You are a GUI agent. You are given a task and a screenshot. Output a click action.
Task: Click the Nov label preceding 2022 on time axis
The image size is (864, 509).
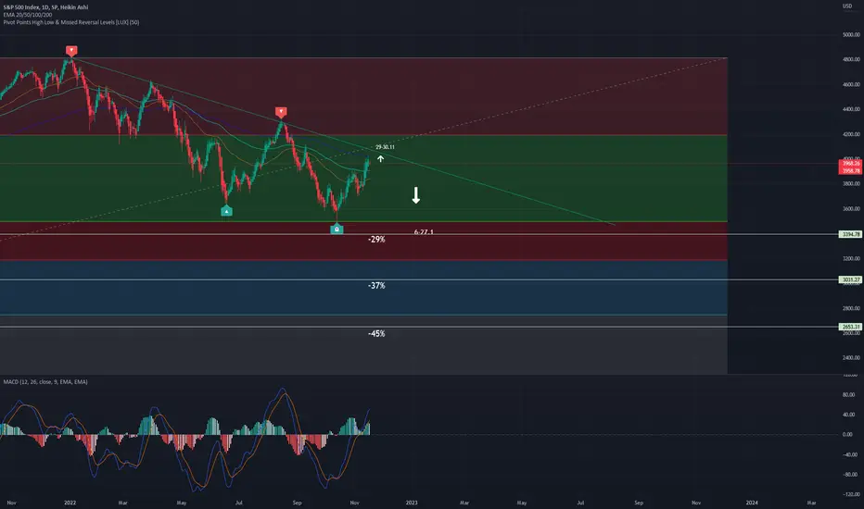11,503
